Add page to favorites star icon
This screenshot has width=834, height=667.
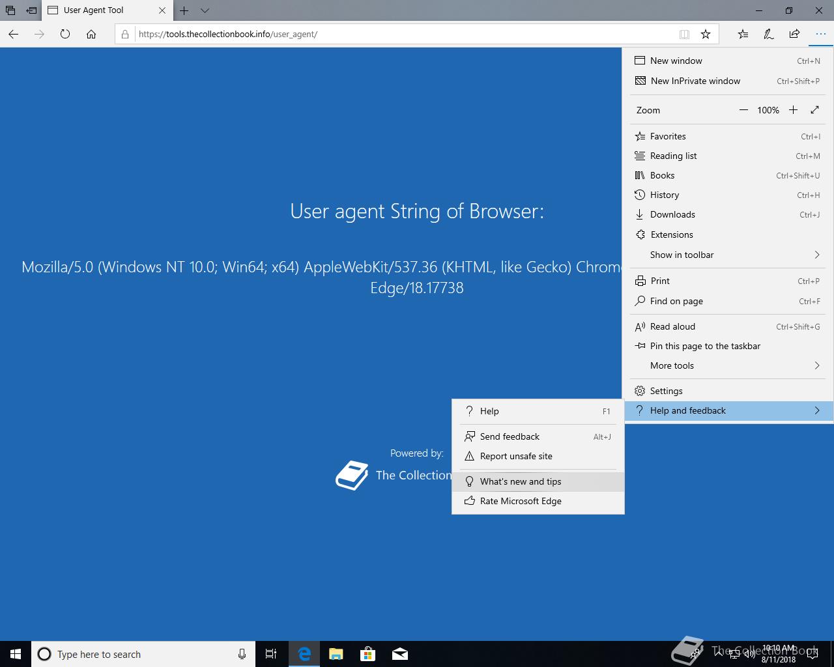tap(706, 34)
